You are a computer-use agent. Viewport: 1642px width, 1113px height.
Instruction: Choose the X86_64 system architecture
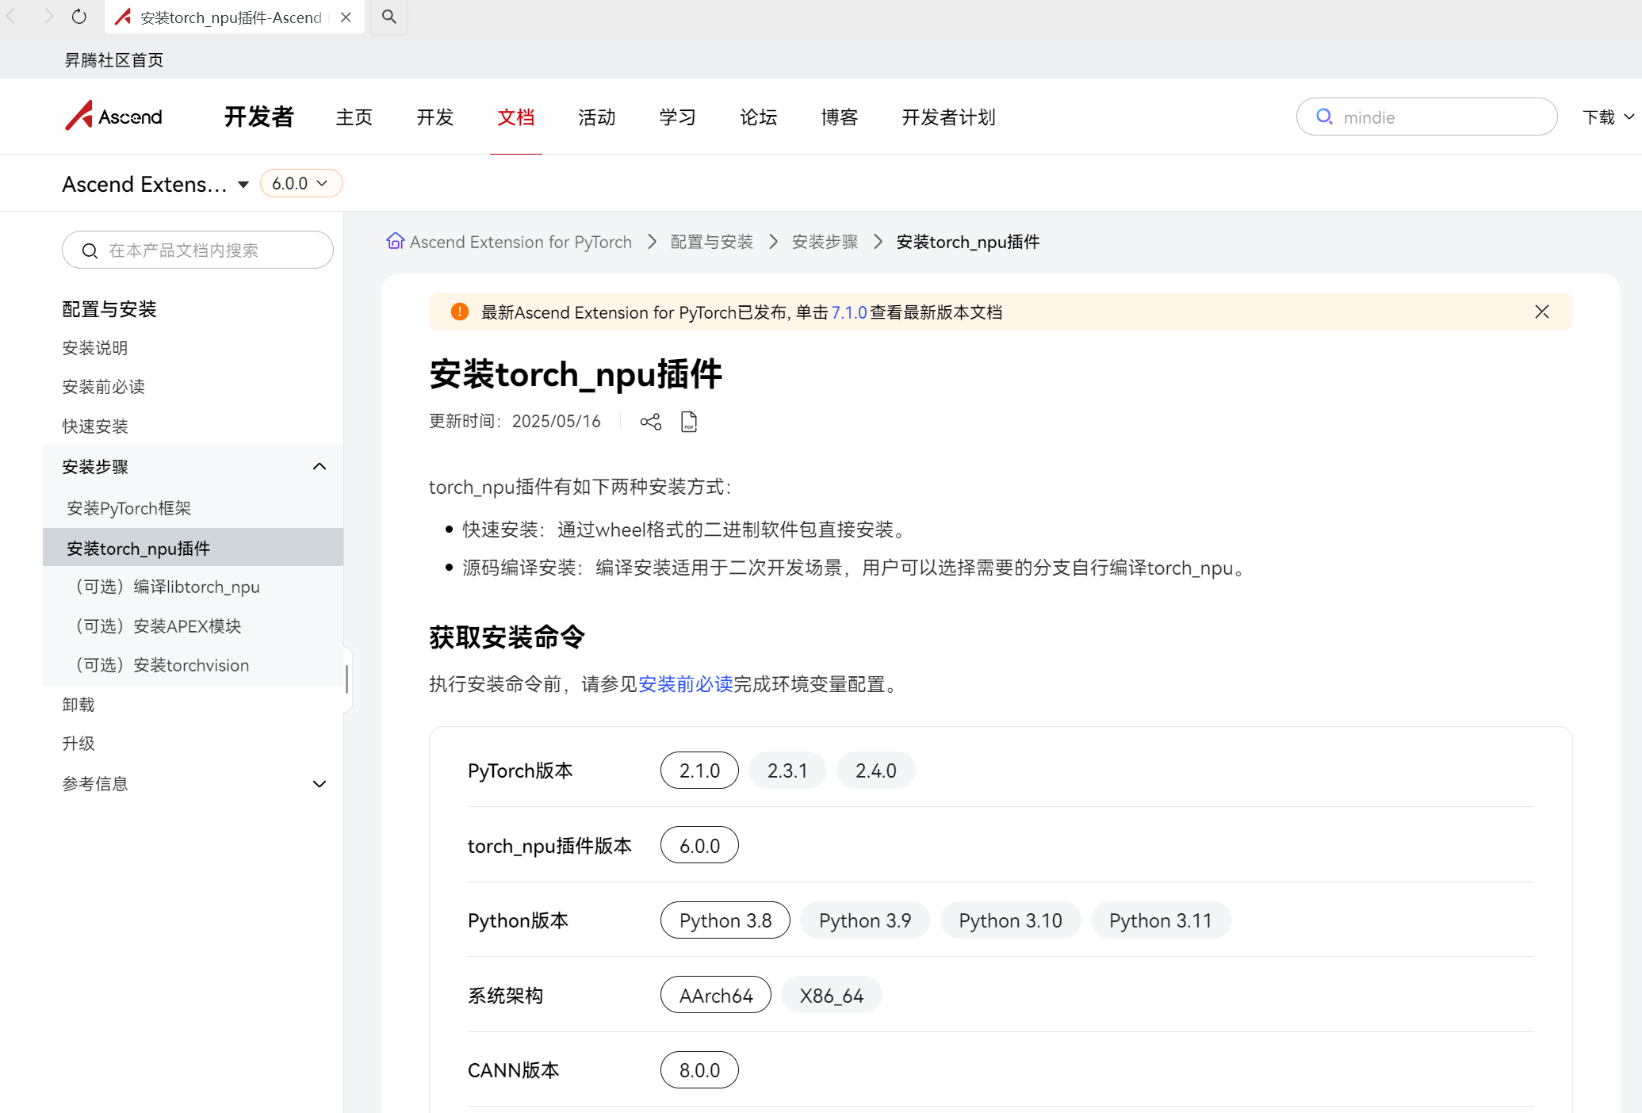tap(831, 996)
